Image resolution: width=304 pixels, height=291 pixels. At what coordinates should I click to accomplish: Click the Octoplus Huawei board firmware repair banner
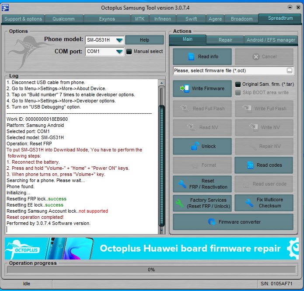click(152, 249)
